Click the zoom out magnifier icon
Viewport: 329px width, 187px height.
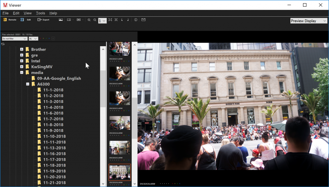95,20
